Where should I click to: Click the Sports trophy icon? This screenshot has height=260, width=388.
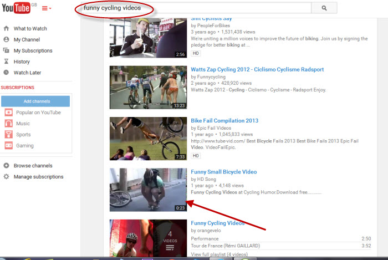9,134
